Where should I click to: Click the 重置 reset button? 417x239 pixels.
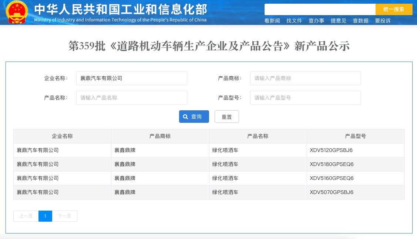226,117
